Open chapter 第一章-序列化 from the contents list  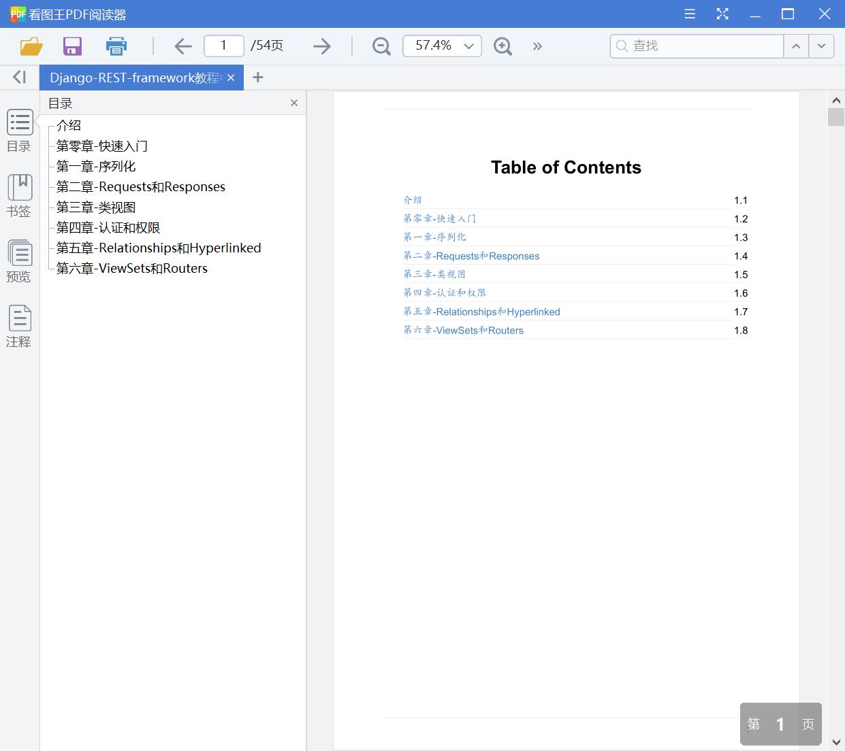(x=96, y=166)
